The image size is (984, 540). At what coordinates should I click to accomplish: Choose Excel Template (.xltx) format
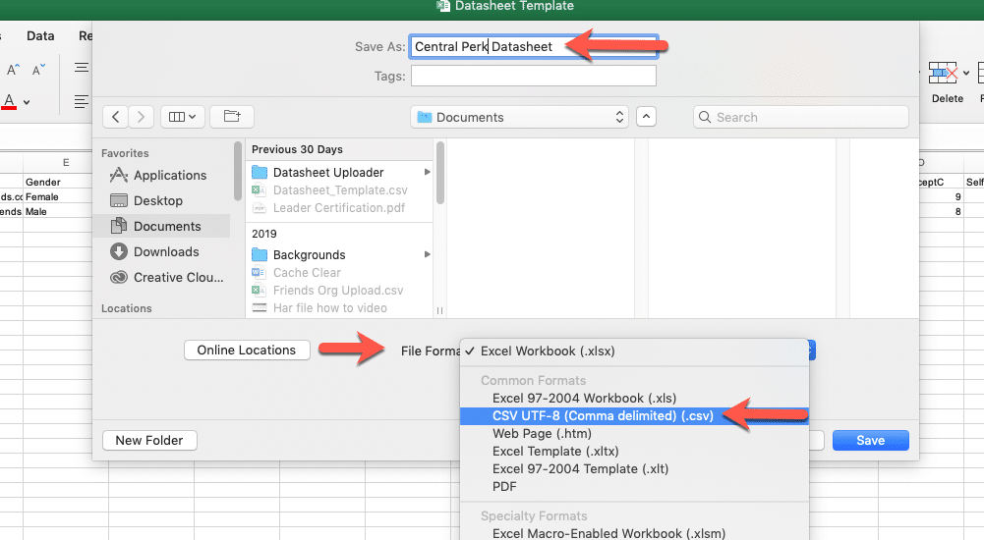pos(634,451)
